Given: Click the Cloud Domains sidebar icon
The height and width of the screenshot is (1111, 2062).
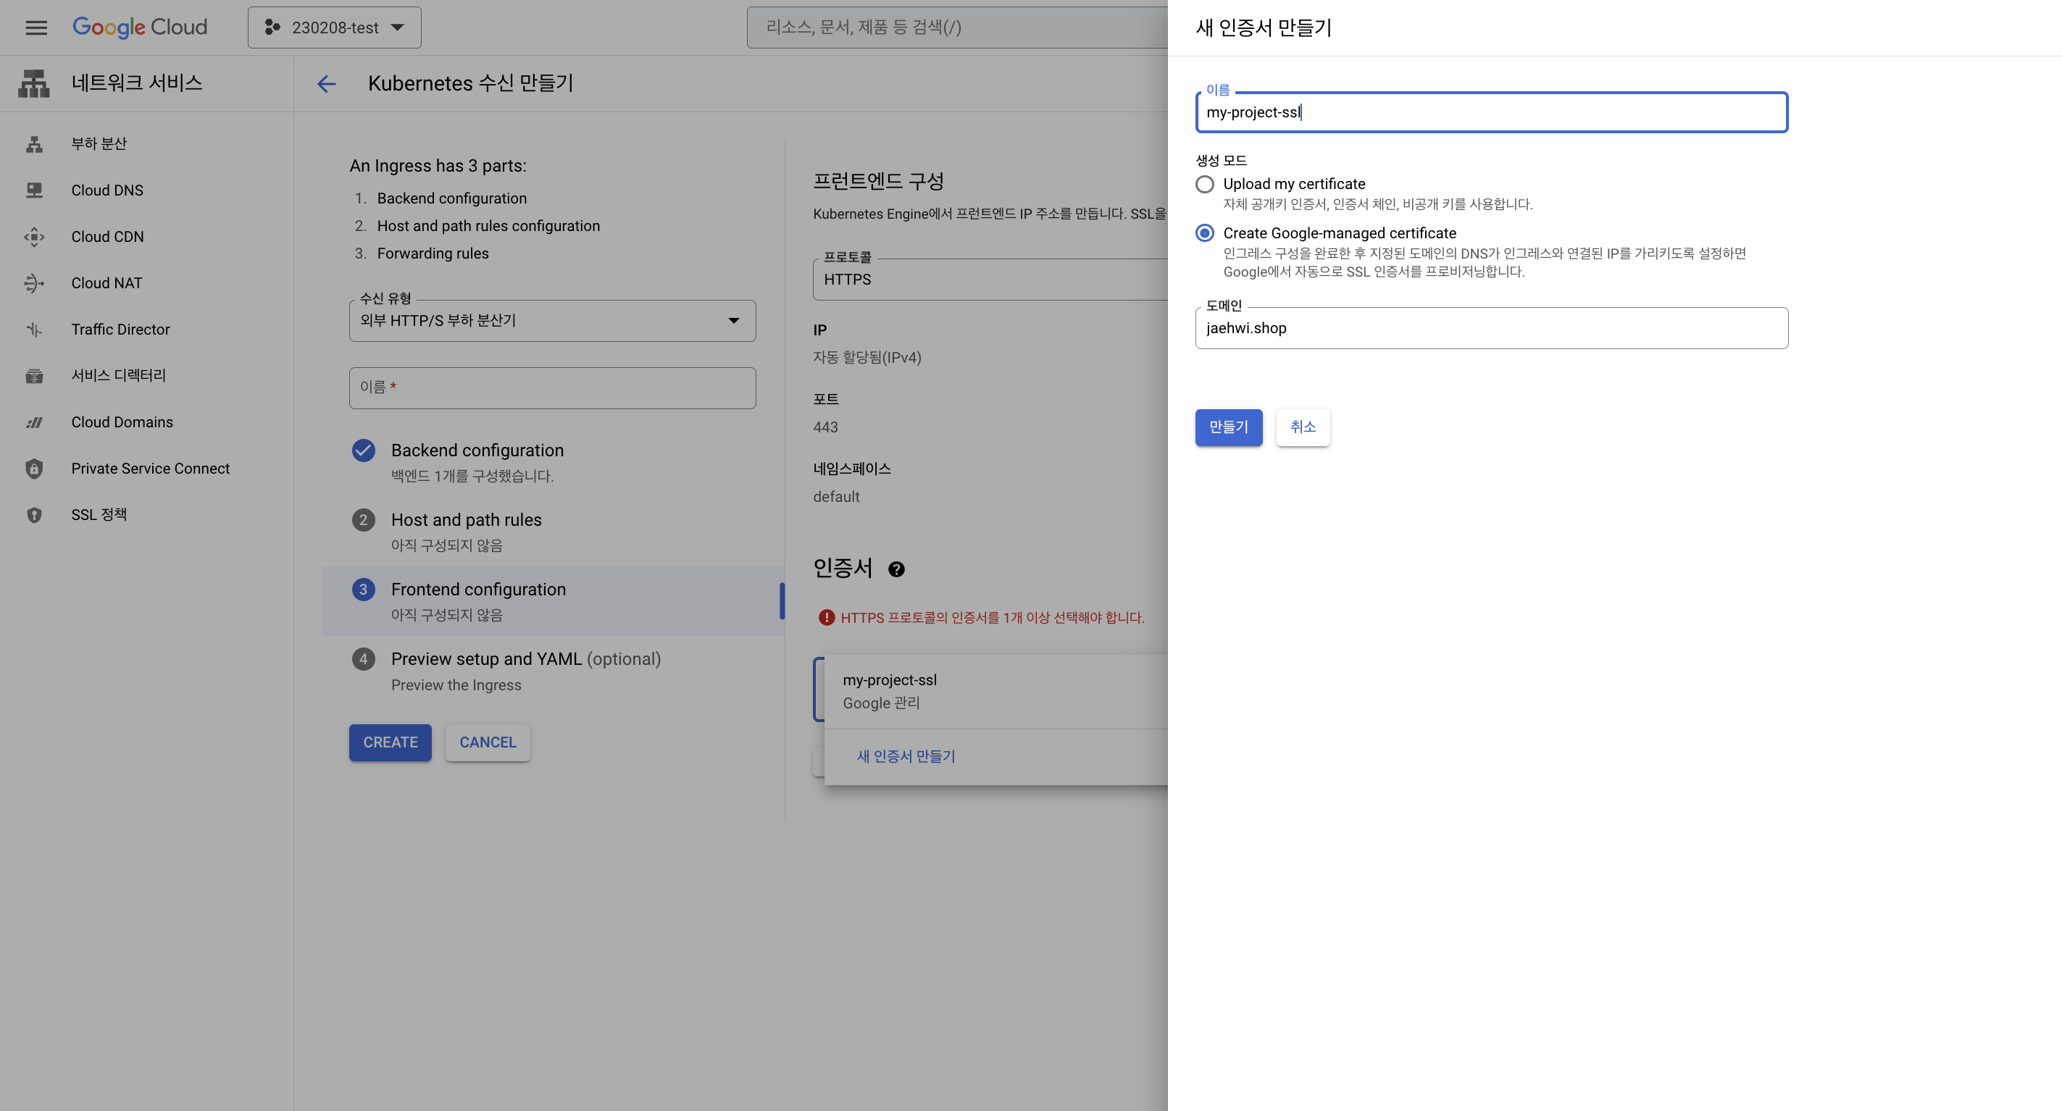Looking at the screenshot, I should coord(33,423).
